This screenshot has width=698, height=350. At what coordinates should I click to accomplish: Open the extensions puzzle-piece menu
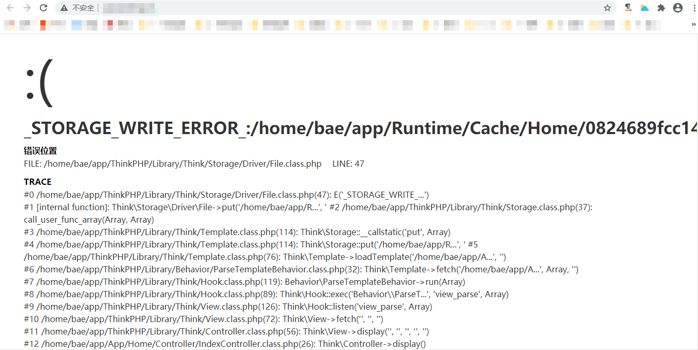click(661, 8)
